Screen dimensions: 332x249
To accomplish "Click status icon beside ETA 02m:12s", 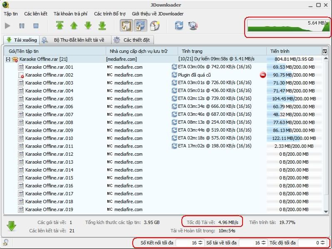I will point(174,99).
